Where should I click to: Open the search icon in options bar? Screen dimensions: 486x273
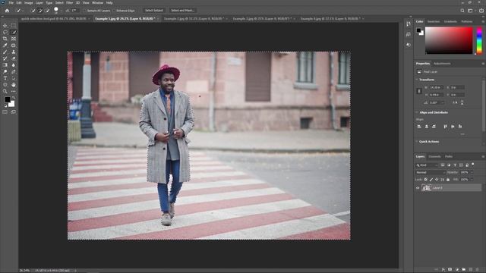tap(462, 11)
